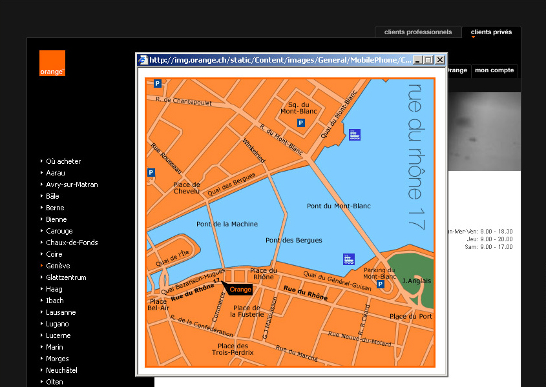Minimize the map popup window
This screenshot has height=387, width=546.
coord(417,60)
